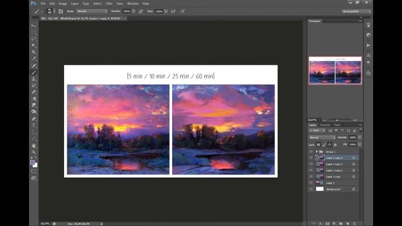Toggle pressure for size icon
Viewport: 402px width, 226px height.
click(x=183, y=11)
